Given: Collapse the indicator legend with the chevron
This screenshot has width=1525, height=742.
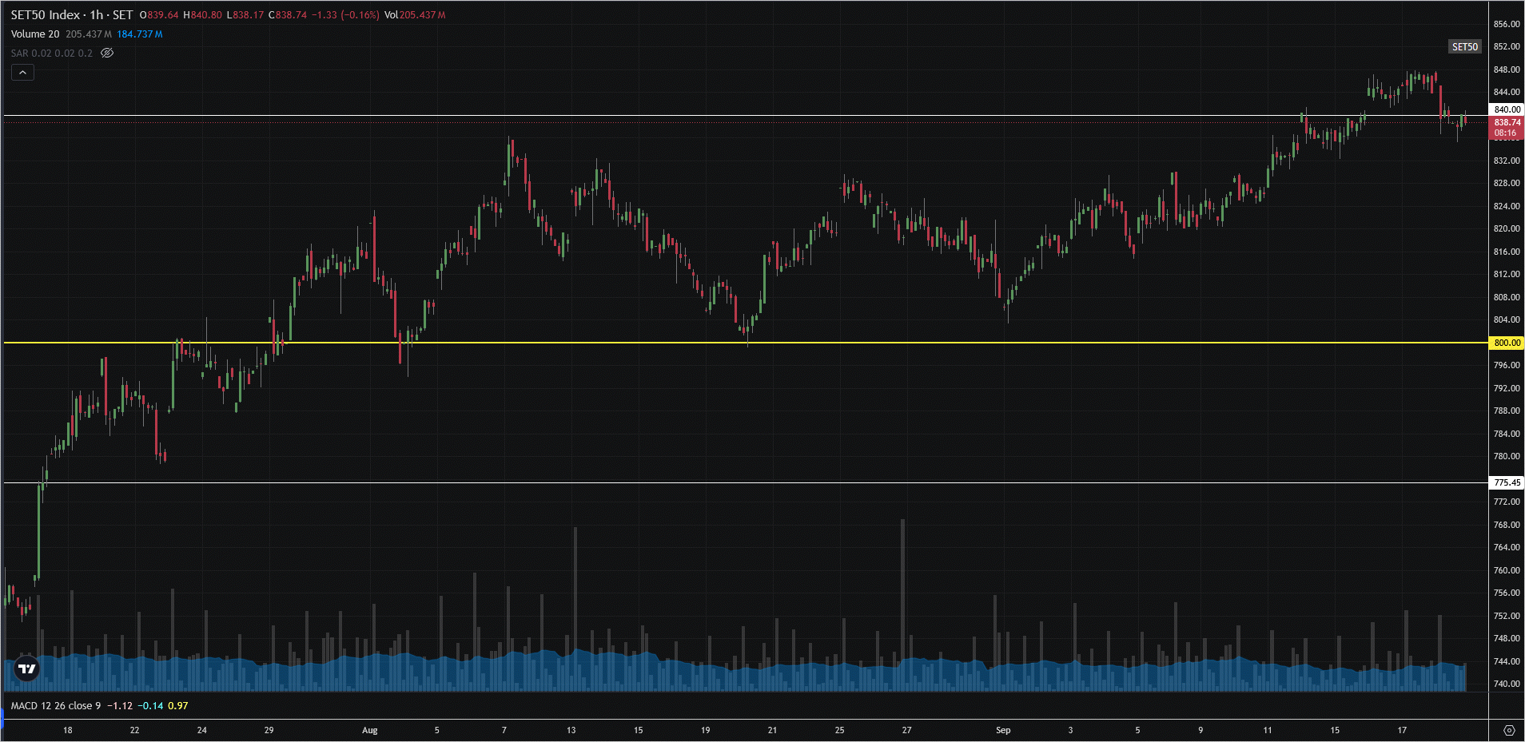Looking at the screenshot, I should click(22, 73).
